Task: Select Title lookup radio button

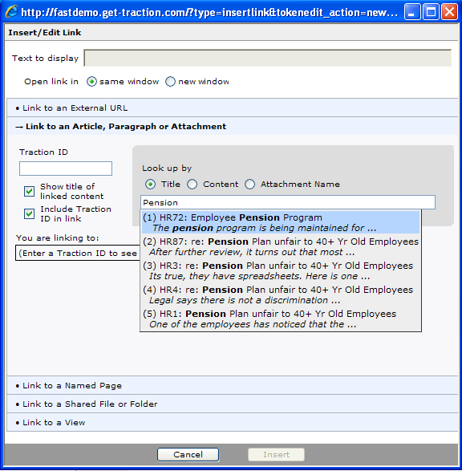Action: (x=151, y=184)
